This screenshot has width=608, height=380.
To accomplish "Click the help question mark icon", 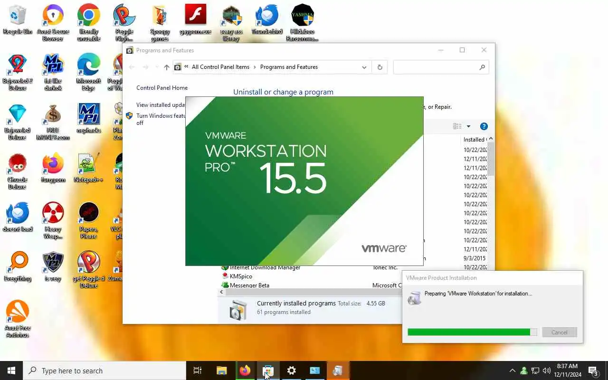I will pyautogui.click(x=484, y=126).
